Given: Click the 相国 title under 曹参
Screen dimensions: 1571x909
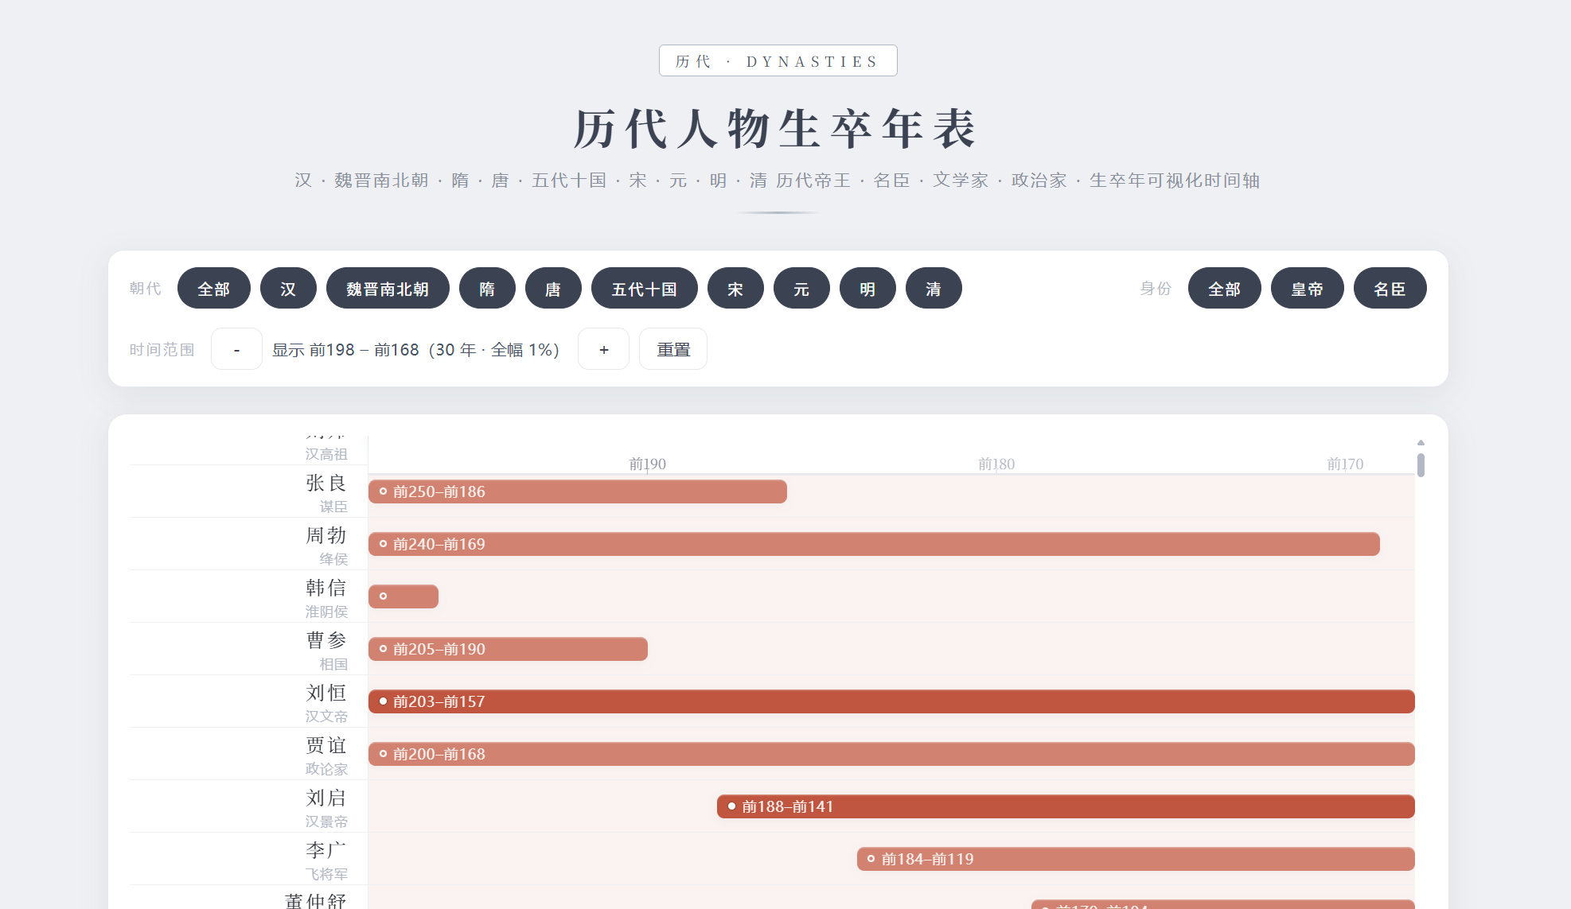Looking at the screenshot, I should (333, 664).
